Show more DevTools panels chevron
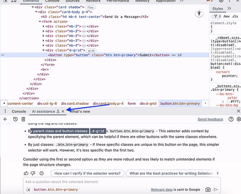 coord(182,1)
